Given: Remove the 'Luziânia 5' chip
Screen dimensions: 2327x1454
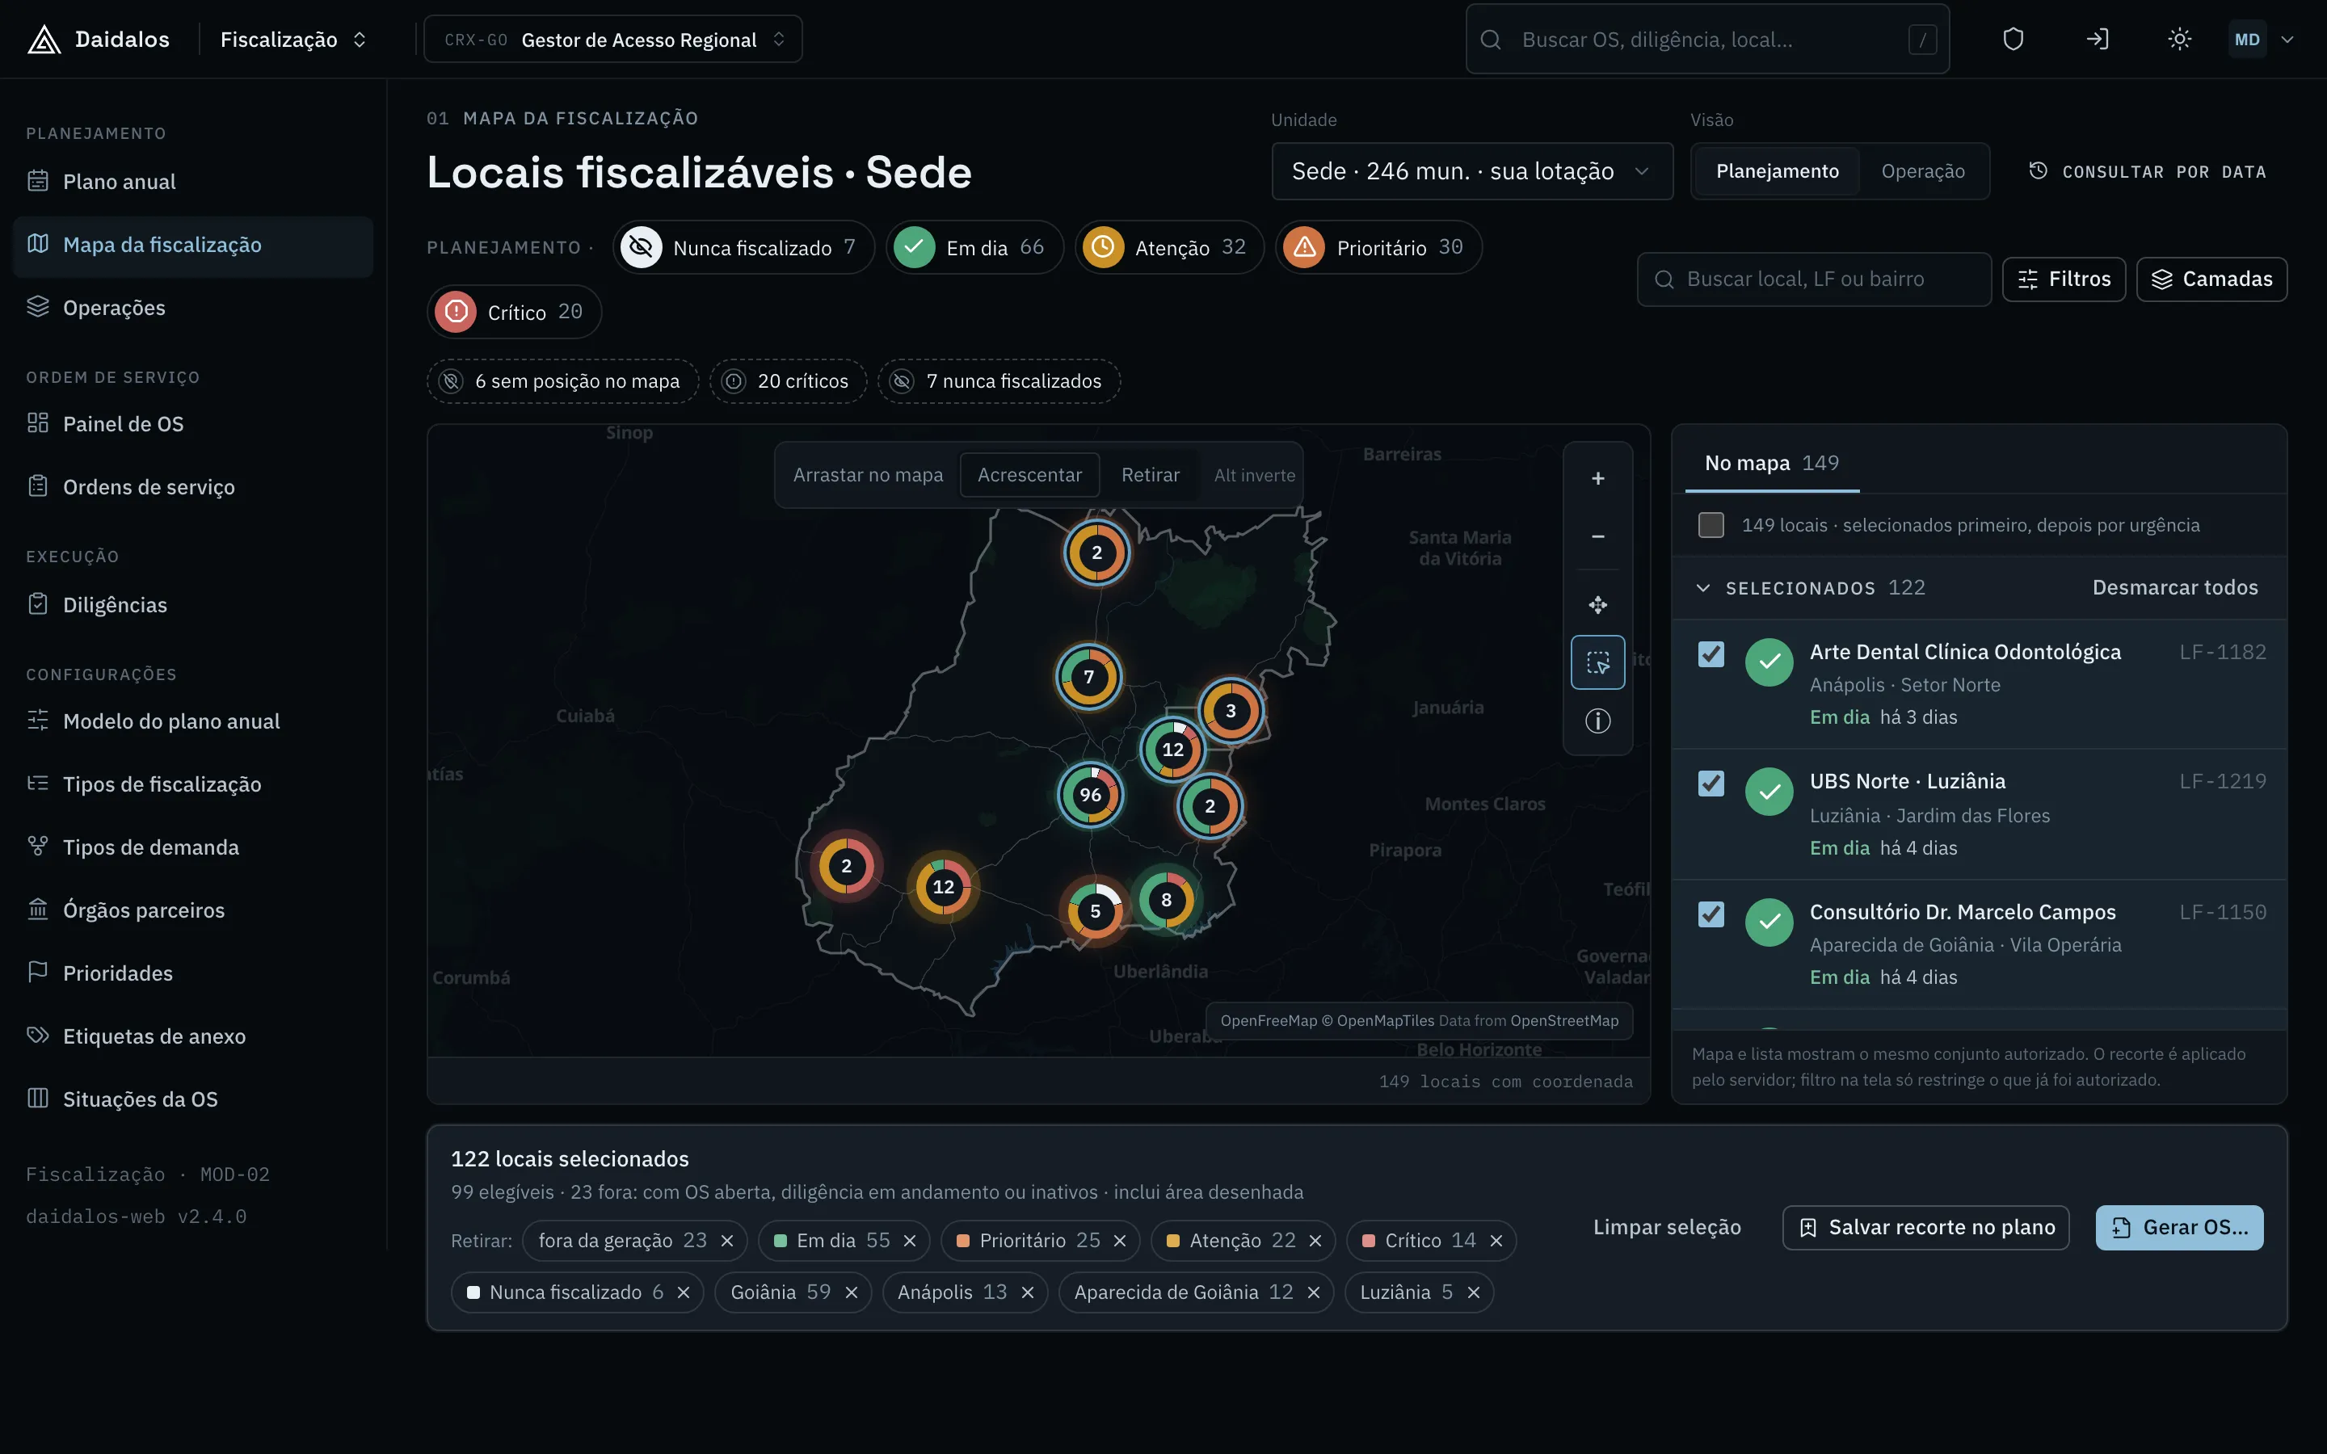Looking at the screenshot, I should (x=1473, y=1292).
